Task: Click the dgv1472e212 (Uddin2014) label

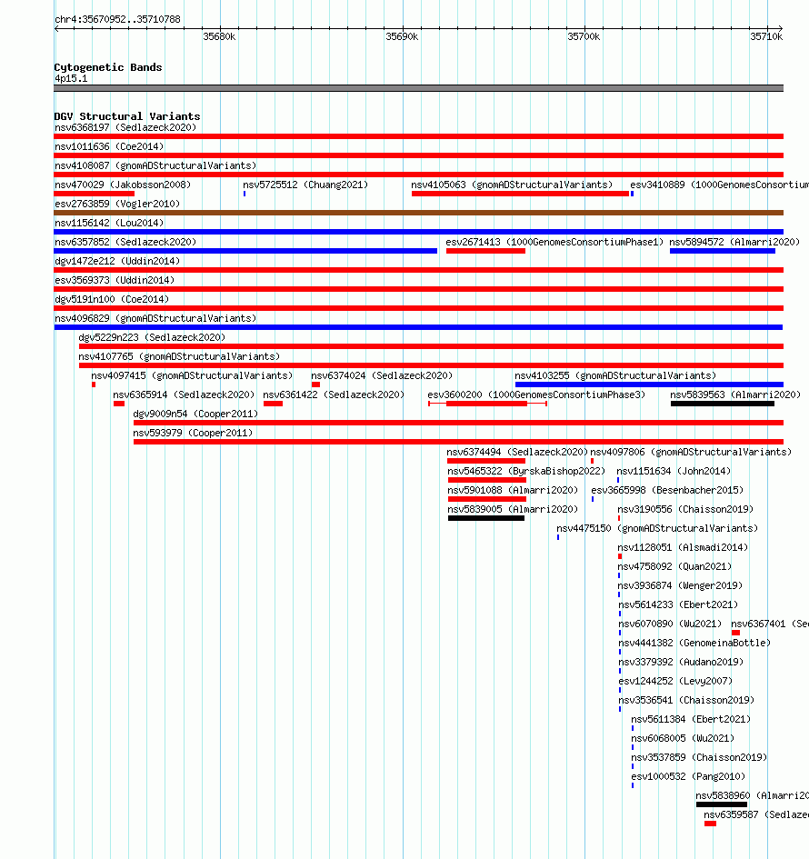Action: tap(117, 261)
